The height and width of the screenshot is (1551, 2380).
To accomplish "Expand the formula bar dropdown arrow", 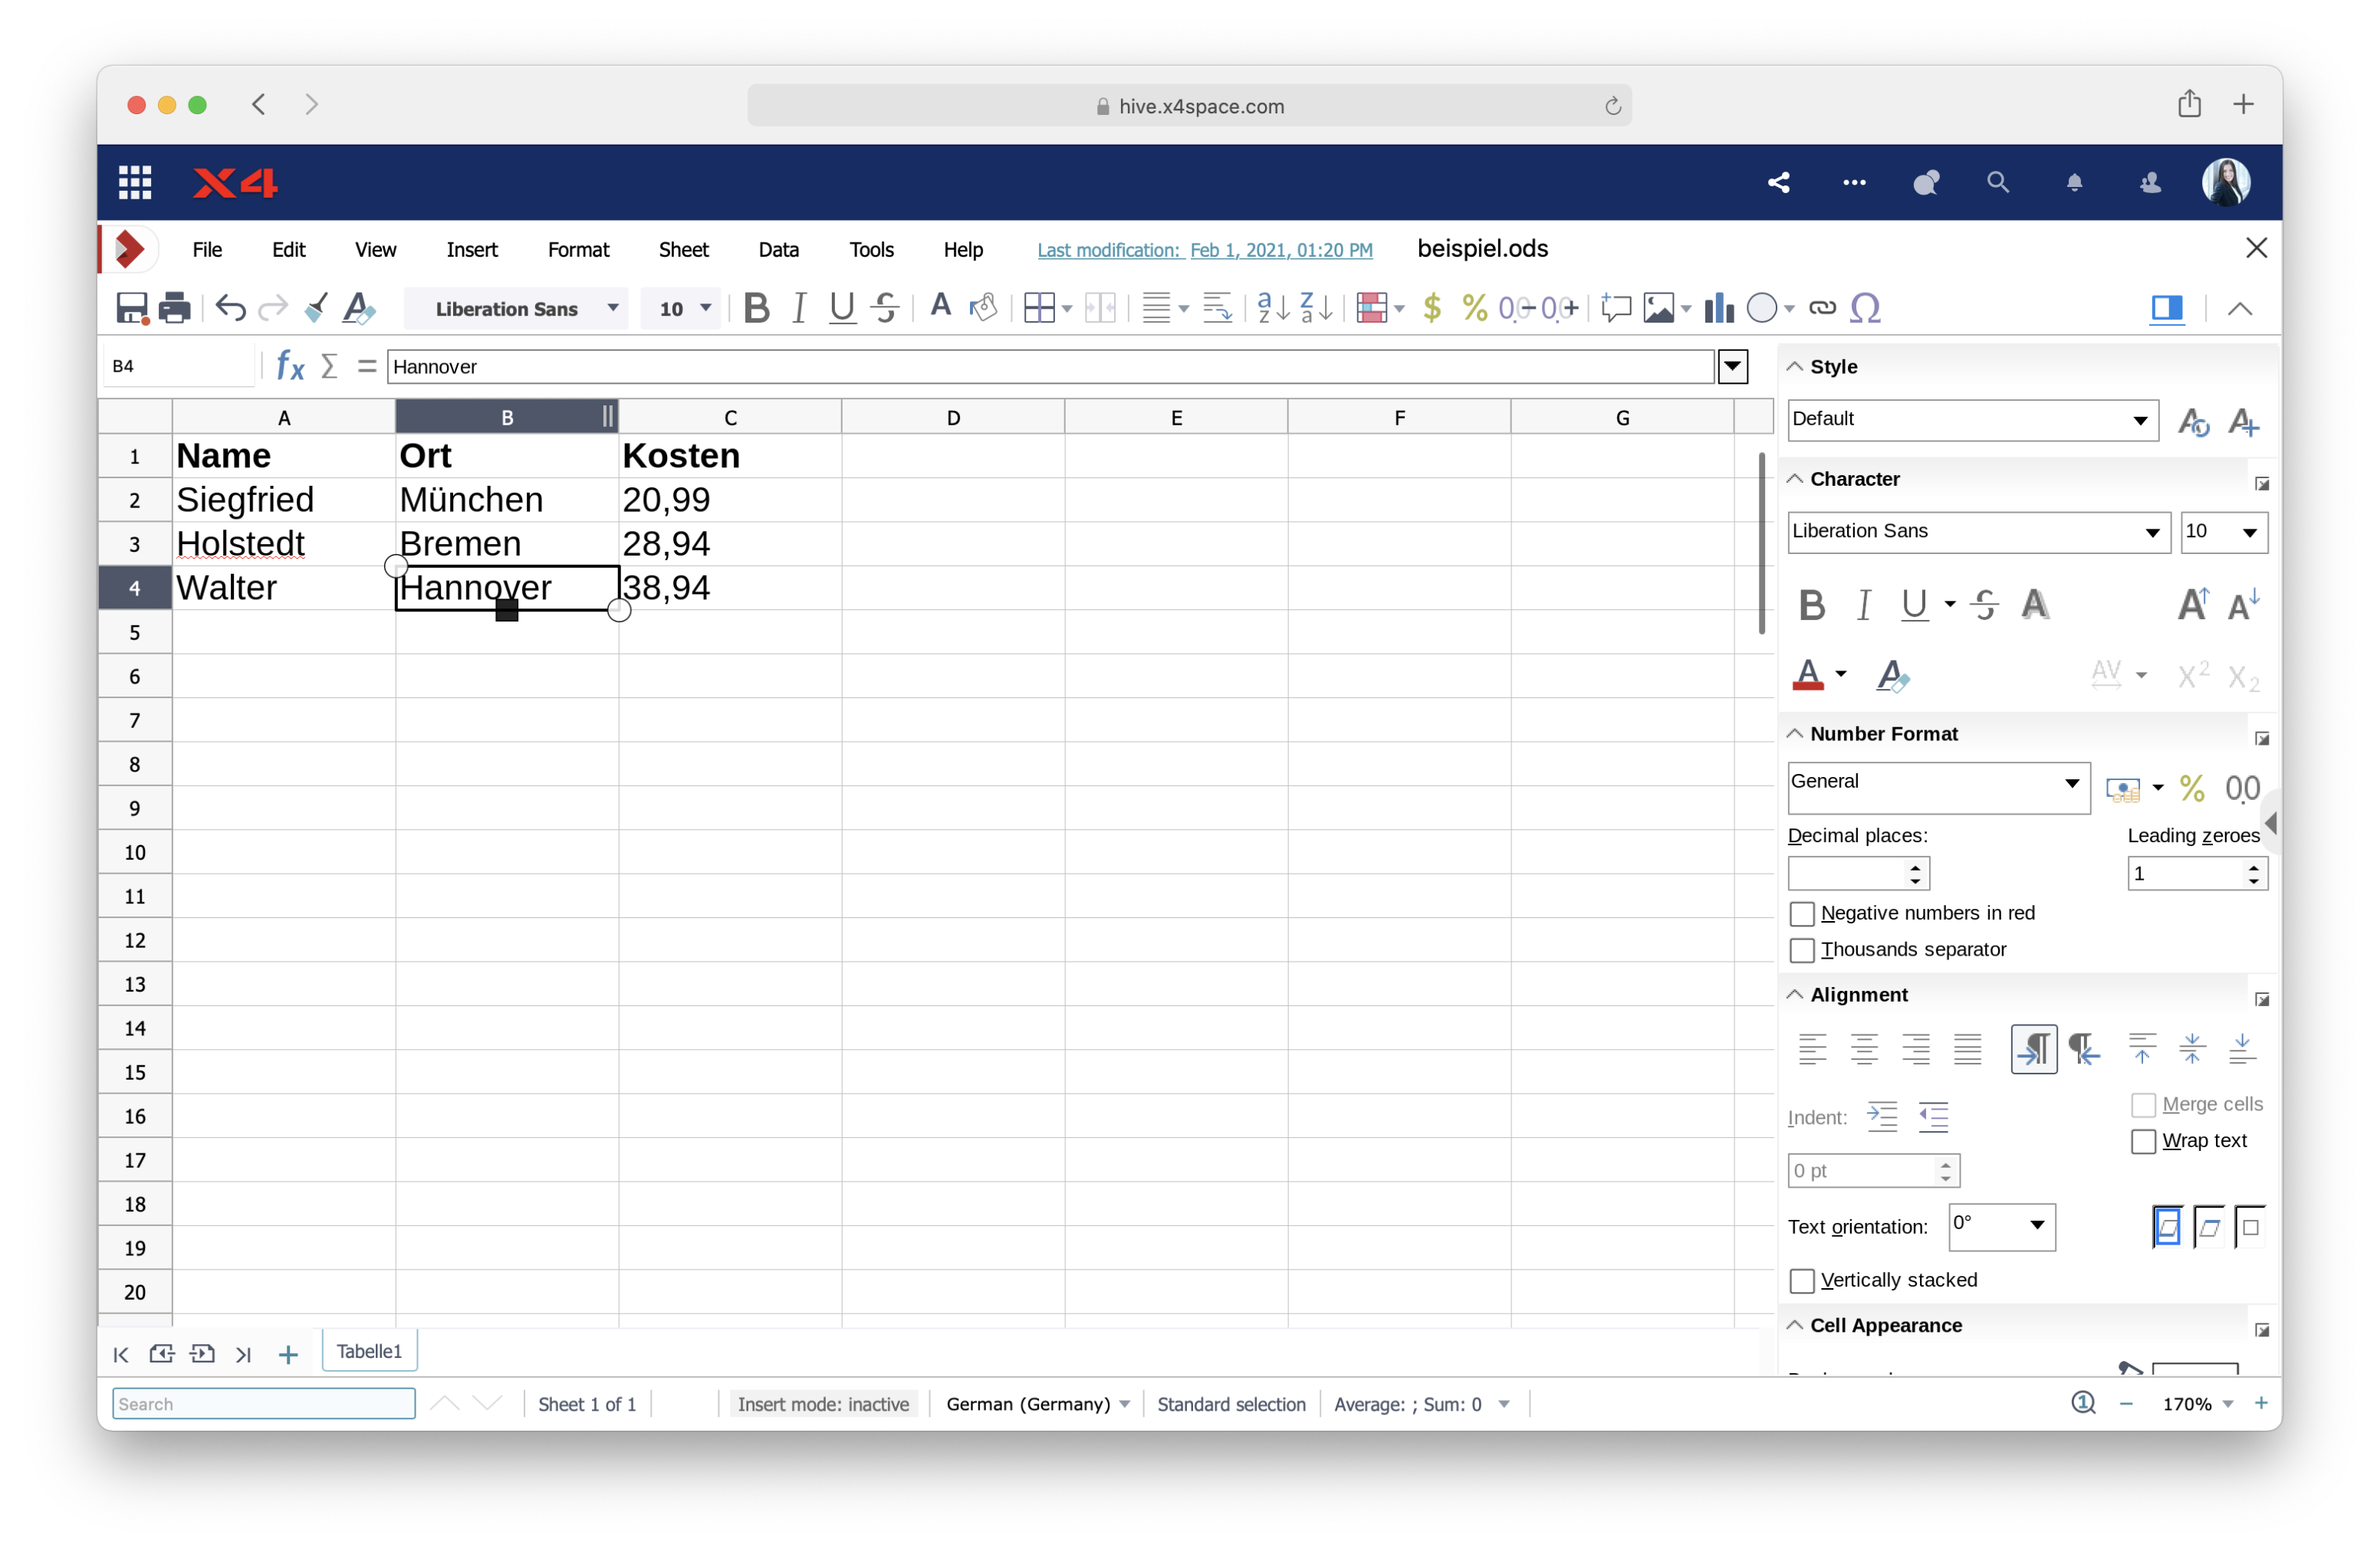I will [x=1733, y=367].
